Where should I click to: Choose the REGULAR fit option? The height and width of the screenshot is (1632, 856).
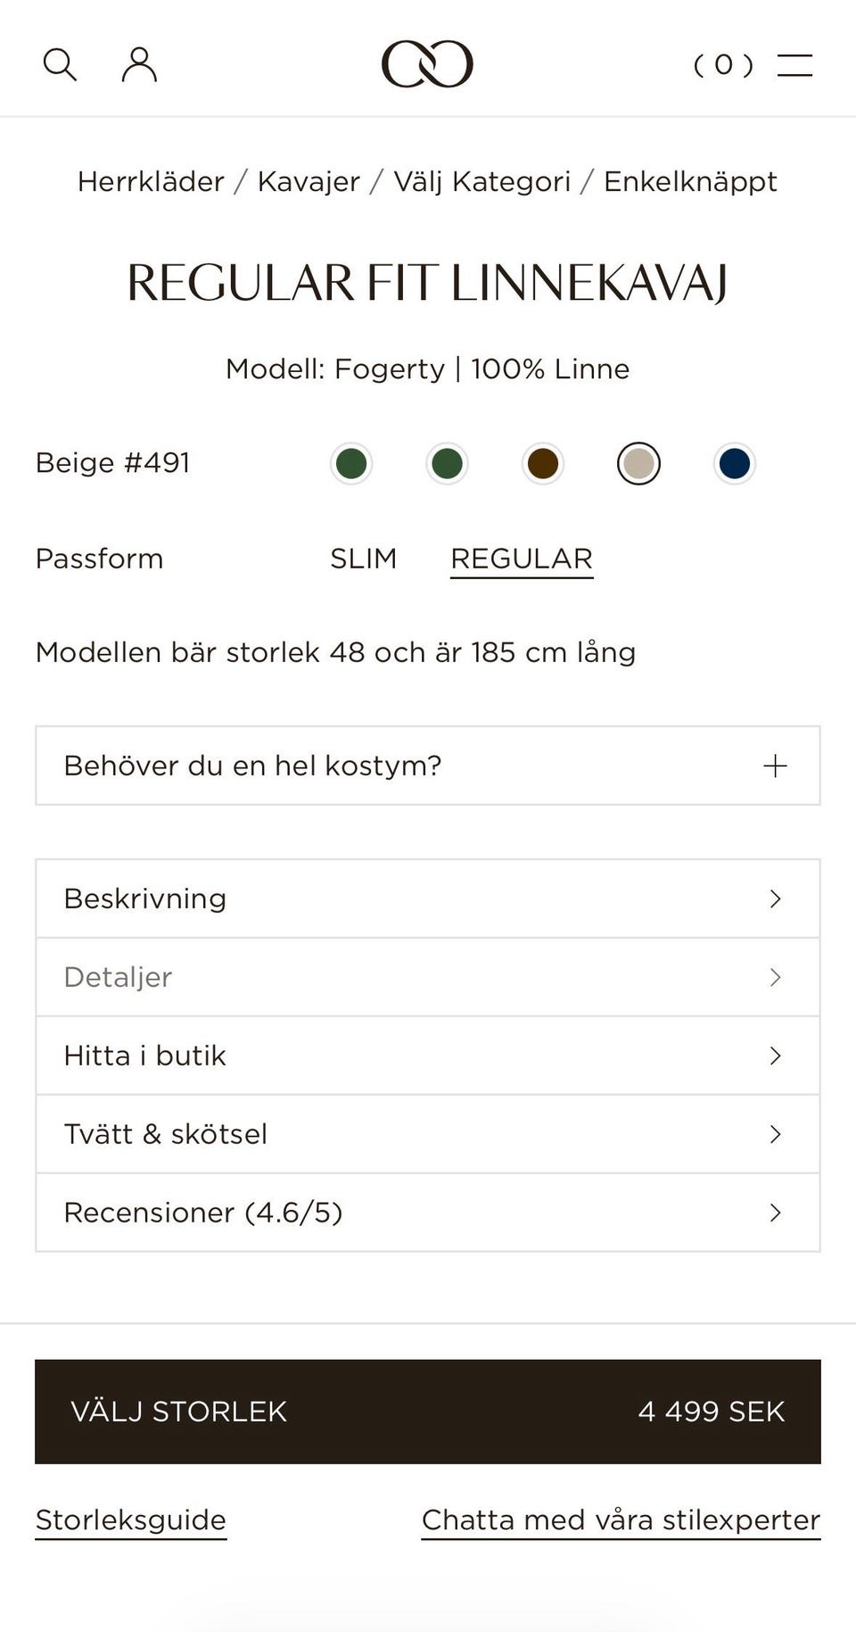tap(522, 559)
